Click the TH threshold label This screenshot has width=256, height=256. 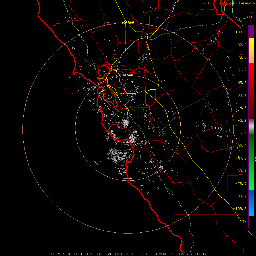click(x=244, y=222)
